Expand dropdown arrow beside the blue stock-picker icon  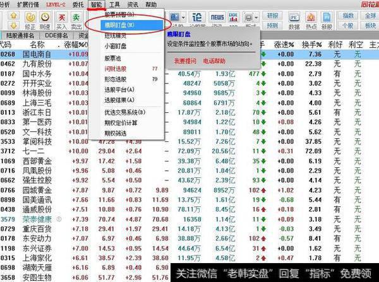[183, 18]
